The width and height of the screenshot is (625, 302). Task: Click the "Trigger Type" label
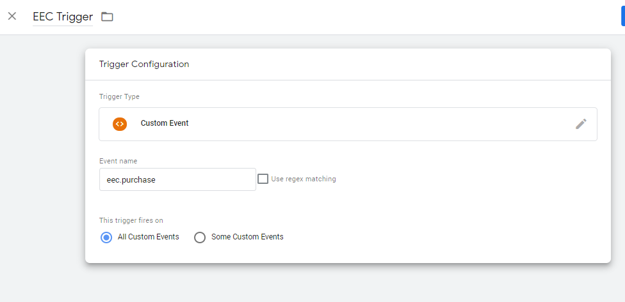click(x=119, y=97)
